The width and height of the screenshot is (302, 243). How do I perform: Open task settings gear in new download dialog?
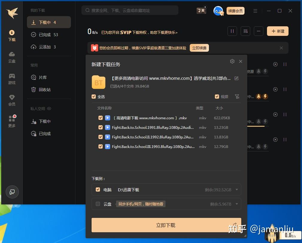[232, 61]
